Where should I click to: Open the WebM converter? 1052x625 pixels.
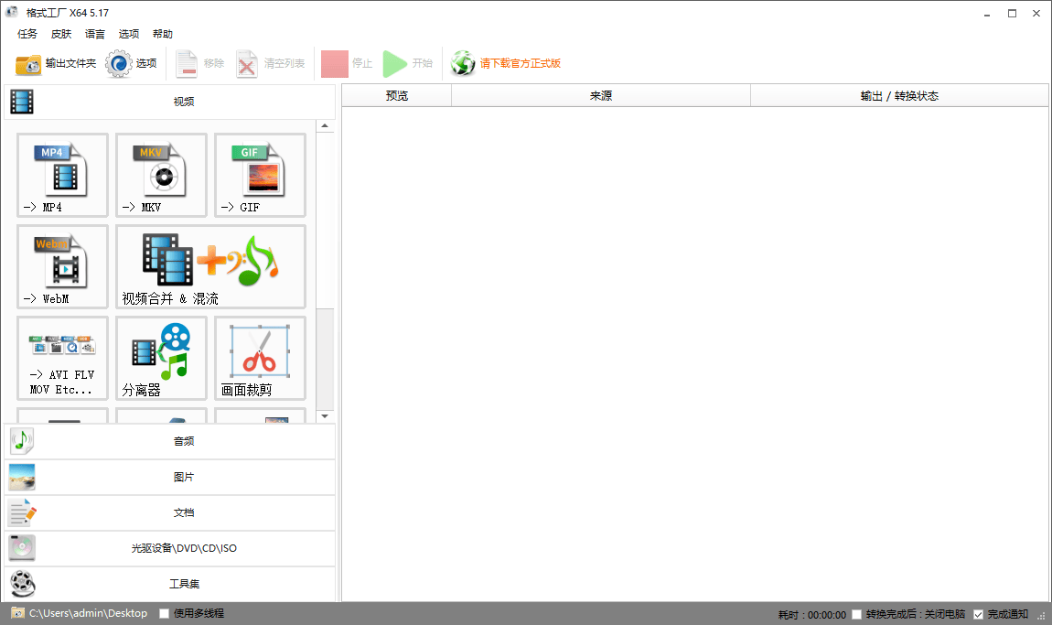(62, 266)
